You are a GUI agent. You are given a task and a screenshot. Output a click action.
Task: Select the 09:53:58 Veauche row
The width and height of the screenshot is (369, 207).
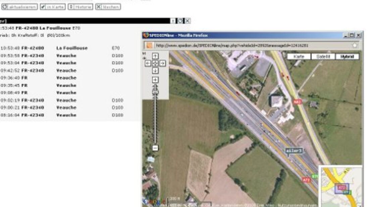[x=63, y=56]
